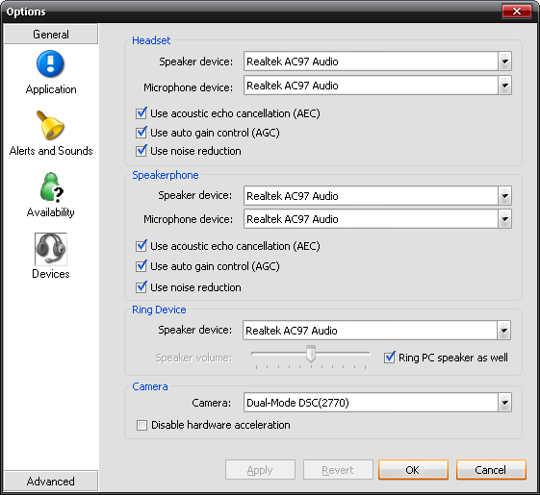Toggle Speakerphone noise reduction checkbox

pos(141,287)
